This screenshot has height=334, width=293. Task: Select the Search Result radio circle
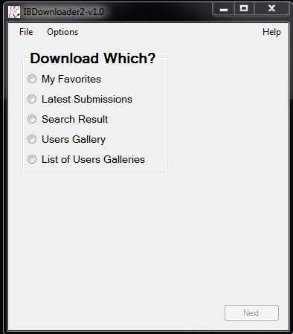32,119
